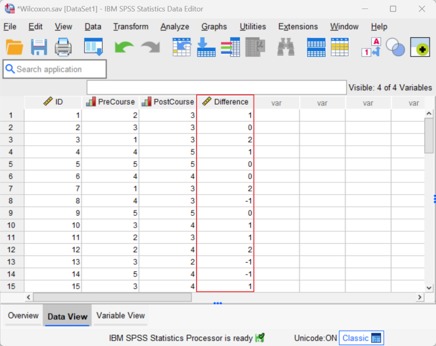The image size is (436, 346).
Task: Click the Print icon in the toolbar
Action: tap(63, 47)
